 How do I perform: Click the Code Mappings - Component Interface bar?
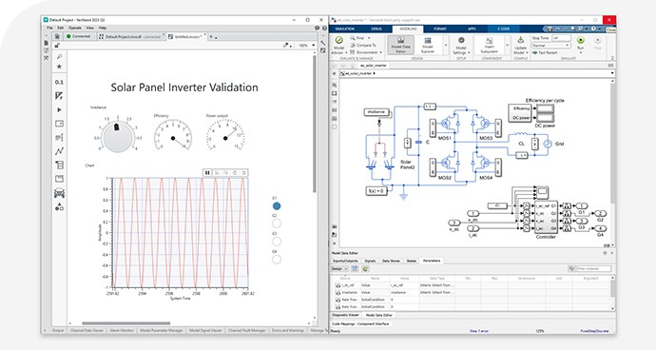[360, 323]
